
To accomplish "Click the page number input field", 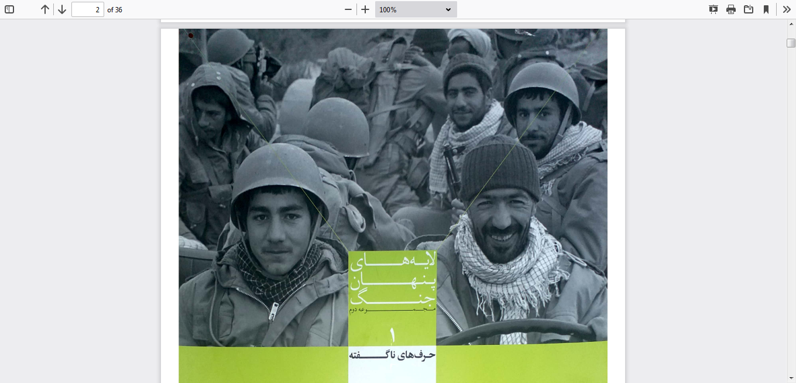I will (x=88, y=9).
